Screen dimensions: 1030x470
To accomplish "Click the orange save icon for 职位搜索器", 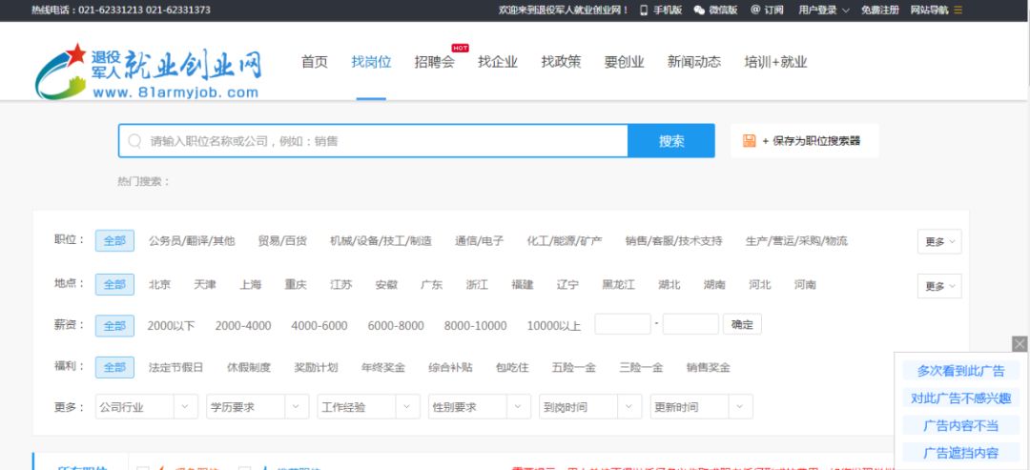I will point(749,140).
